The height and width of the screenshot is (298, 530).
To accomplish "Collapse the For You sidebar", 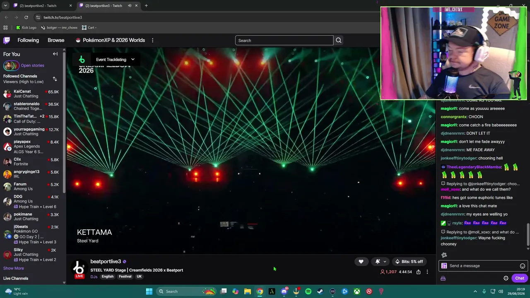I will point(55,54).
